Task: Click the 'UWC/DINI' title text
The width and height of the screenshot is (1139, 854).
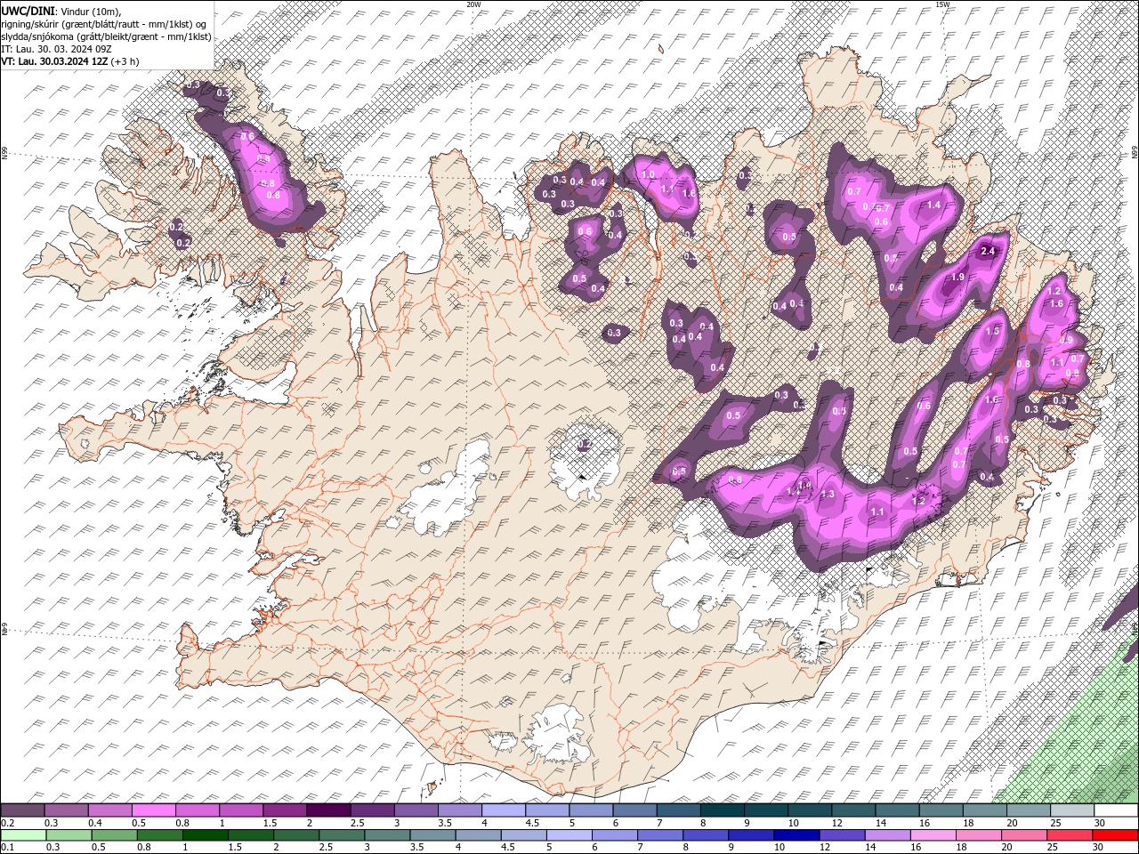Action: click(x=28, y=11)
